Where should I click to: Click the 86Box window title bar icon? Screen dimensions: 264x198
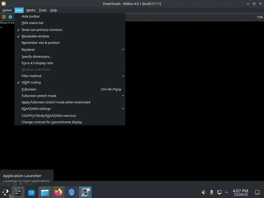(4, 4)
